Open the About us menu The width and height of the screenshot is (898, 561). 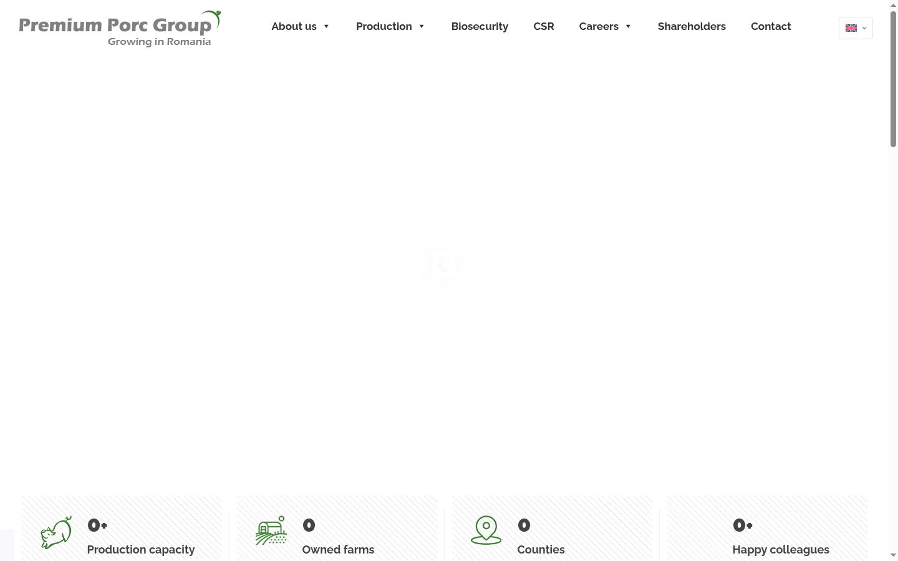click(294, 26)
